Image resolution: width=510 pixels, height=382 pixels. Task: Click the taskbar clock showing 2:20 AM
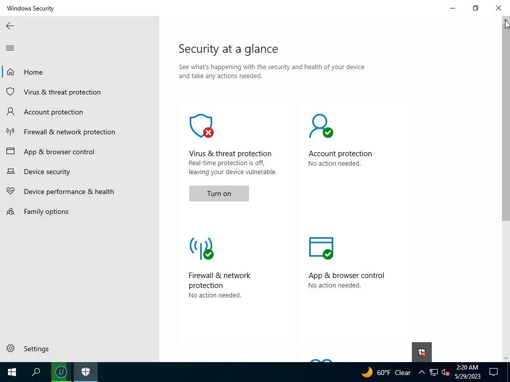467,372
